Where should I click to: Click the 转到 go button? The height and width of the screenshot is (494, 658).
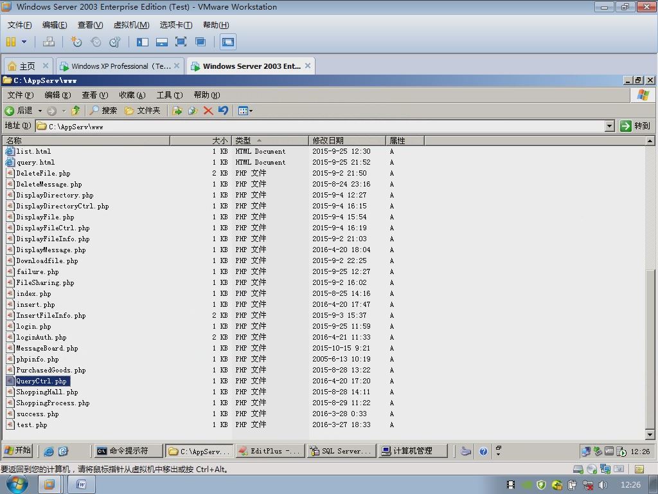636,126
